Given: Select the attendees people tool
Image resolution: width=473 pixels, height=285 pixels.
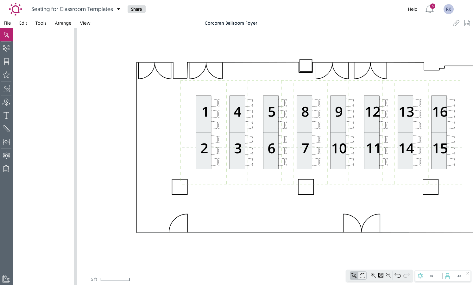Looking at the screenshot, I should pos(6,155).
